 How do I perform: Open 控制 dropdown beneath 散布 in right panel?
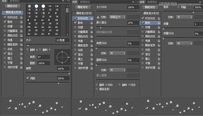click(184, 17)
